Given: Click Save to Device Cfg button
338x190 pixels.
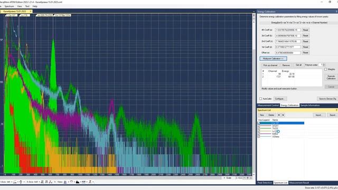Looking at the screenshot, I should tap(327, 99).
